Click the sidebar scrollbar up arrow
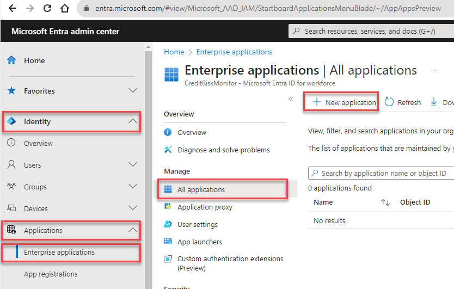The image size is (454, 289). coord(148,47)
